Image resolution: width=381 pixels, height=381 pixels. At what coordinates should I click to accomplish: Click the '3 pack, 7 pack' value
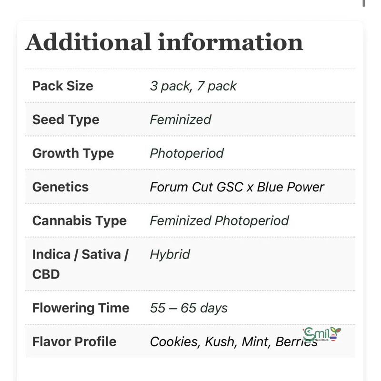193,86
